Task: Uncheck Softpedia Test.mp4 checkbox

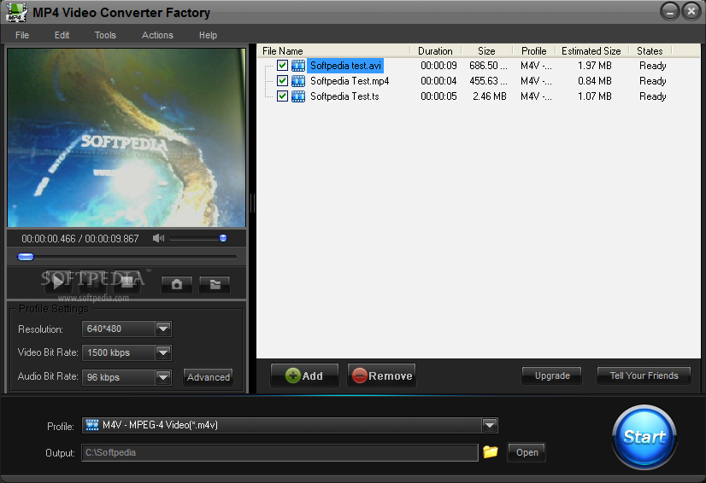Action: click(282, 80)
